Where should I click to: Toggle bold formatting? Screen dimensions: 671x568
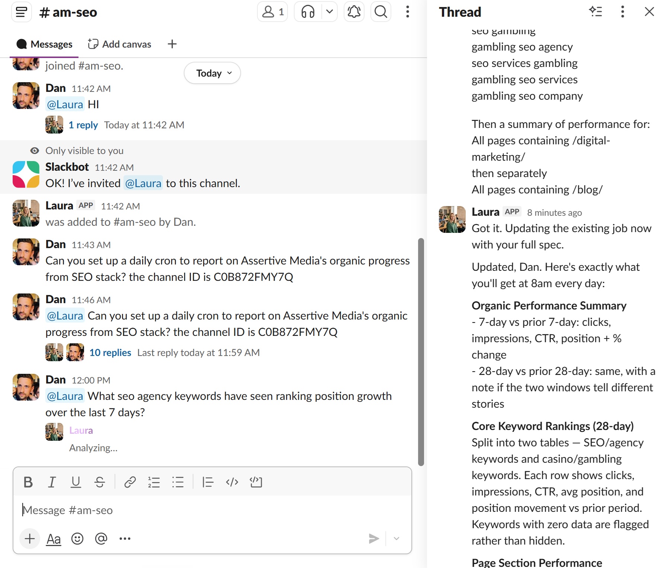pos(28,482)
